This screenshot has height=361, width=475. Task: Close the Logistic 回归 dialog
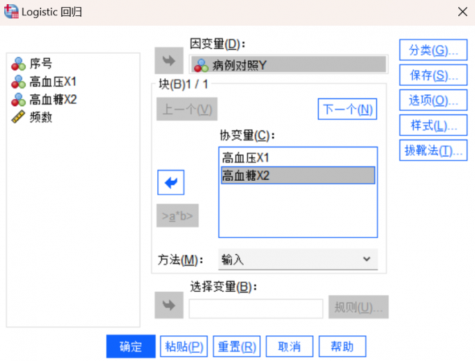pyautogui.click(x=462, y=12)
